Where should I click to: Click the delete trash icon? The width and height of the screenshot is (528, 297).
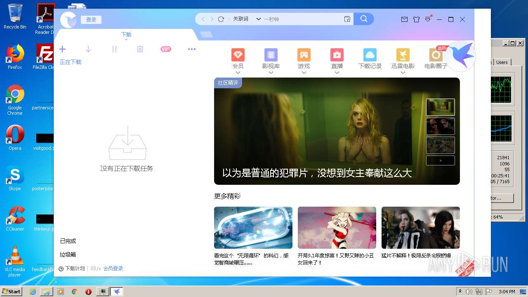[140, 49]
